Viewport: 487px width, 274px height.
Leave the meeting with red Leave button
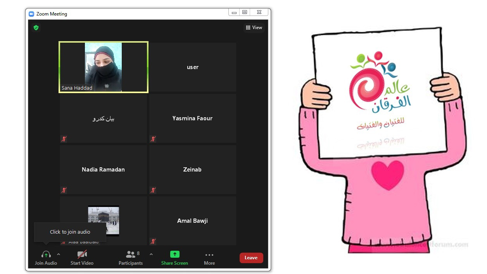[x=251, y=258]
